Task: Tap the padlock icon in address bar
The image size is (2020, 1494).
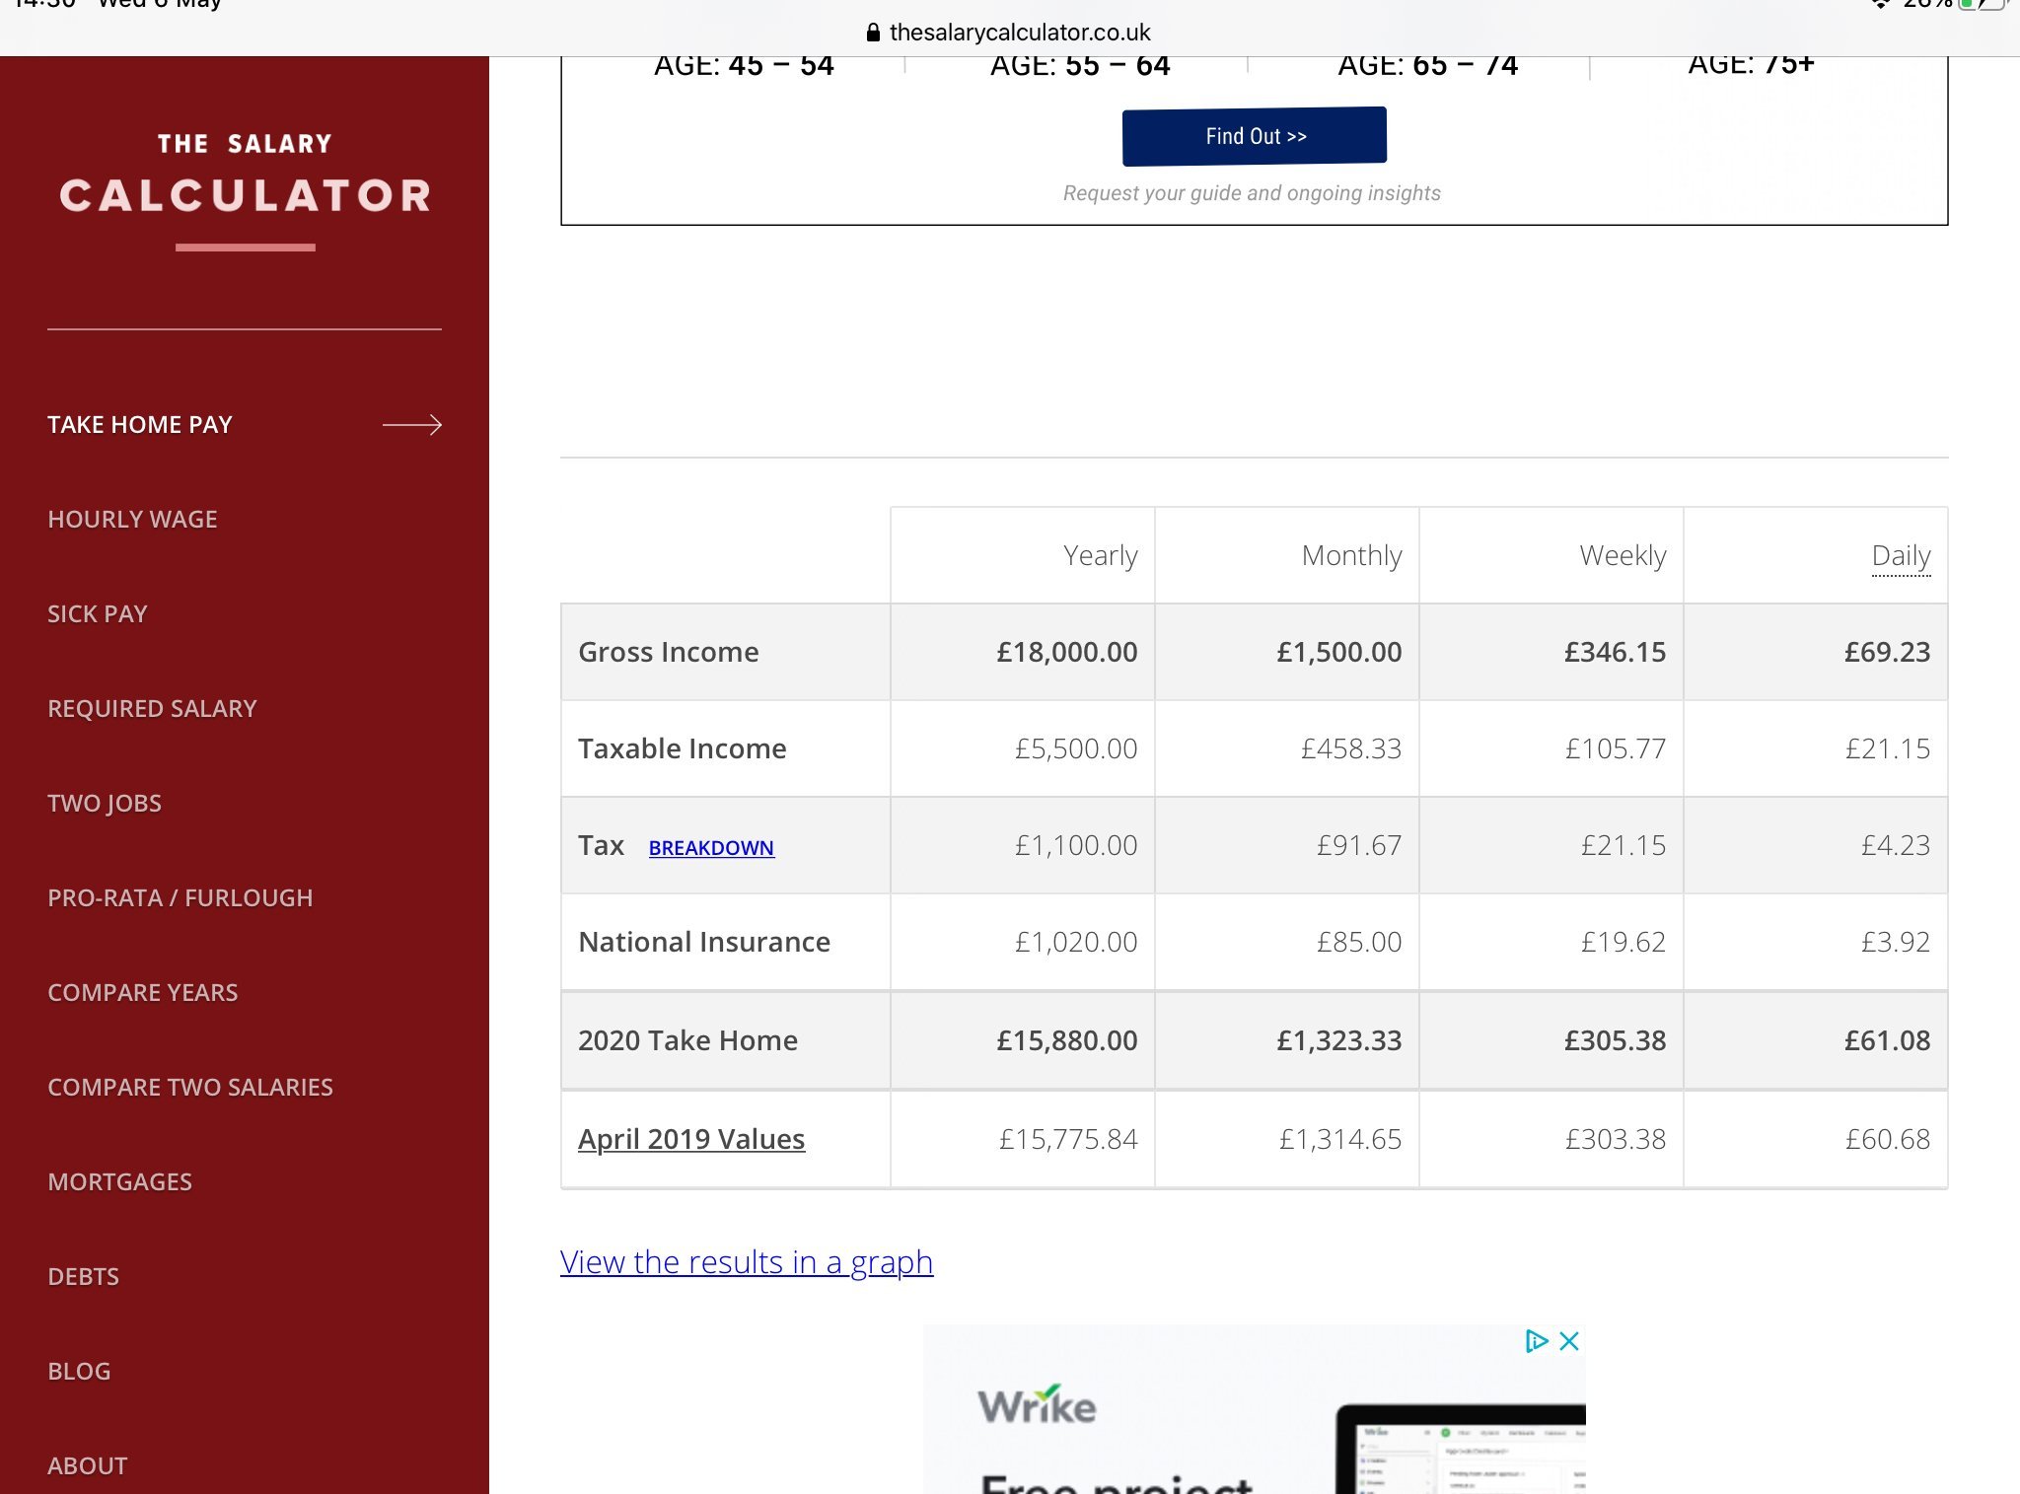Action: 873,33
